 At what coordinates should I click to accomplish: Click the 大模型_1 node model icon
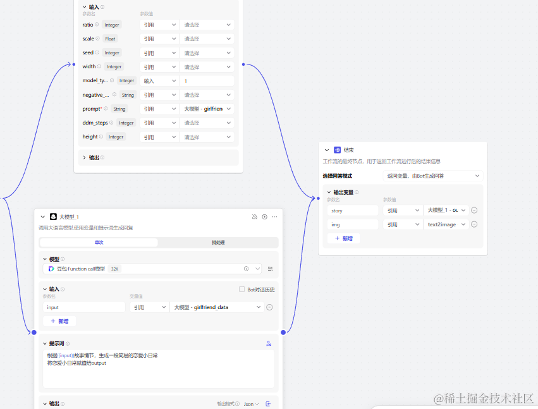[x=53, y=217]
